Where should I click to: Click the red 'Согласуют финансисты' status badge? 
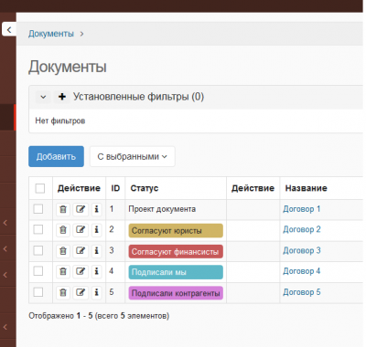point(176,251)
